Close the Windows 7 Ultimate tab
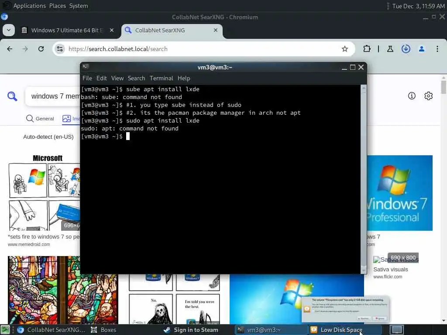 click(112, 30)
